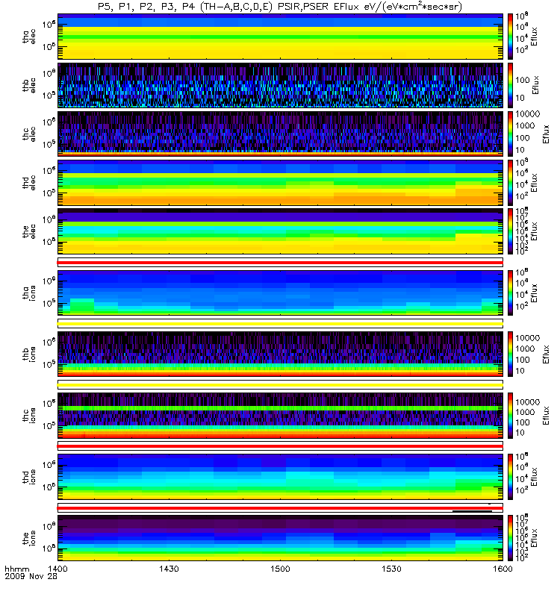Click the 1430 time axis label
Screen dimensions: 560x597
point(169,569)
